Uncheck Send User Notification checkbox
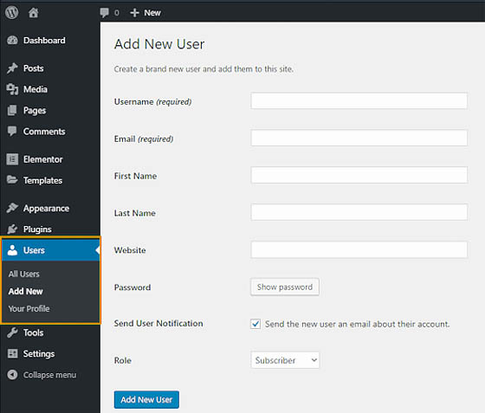Viewport: 485px width, 413px height. click(255, 324)
